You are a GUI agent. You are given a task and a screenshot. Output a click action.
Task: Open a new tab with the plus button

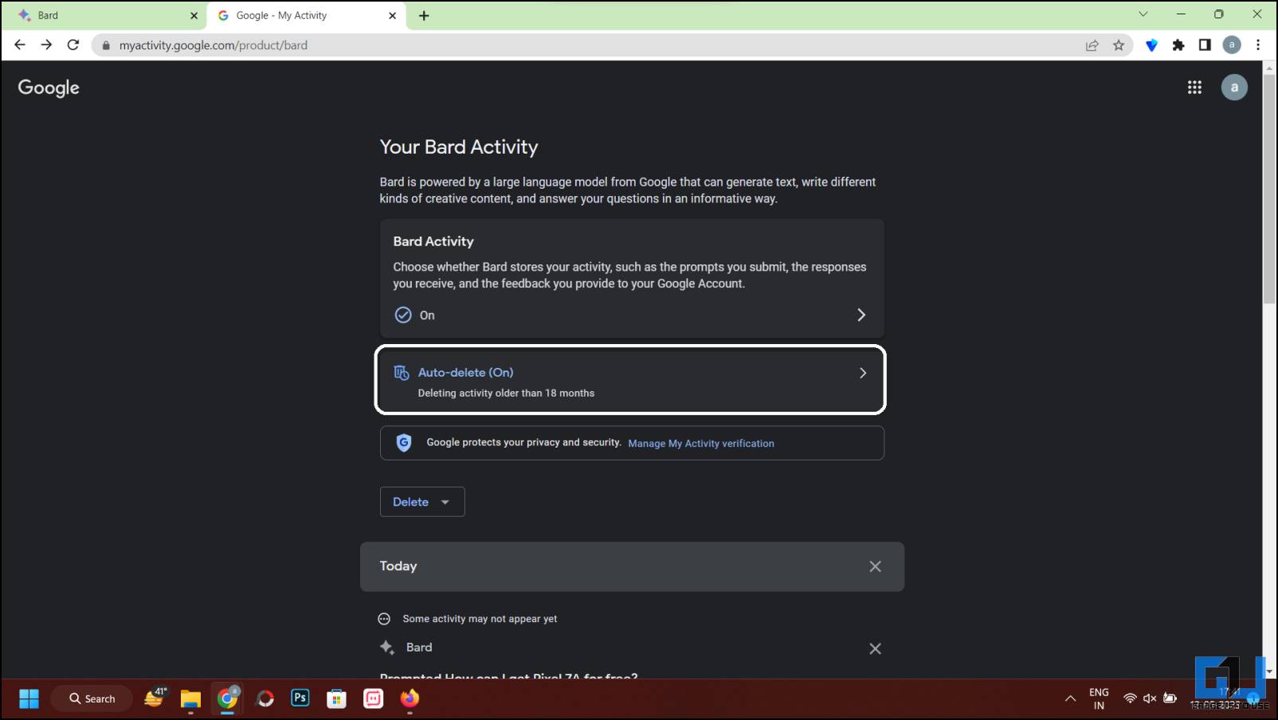(424, 16)
